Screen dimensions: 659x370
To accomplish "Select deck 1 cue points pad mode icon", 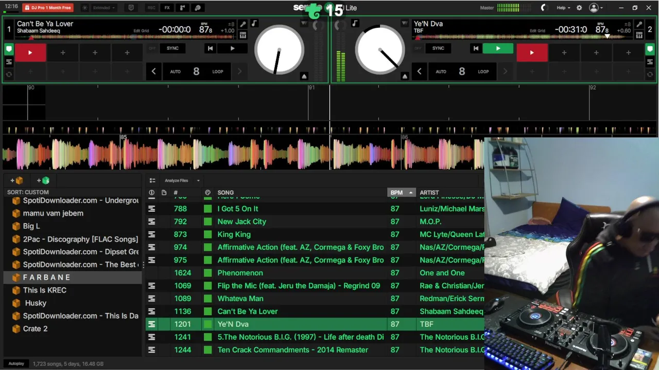I will point(9,49).
